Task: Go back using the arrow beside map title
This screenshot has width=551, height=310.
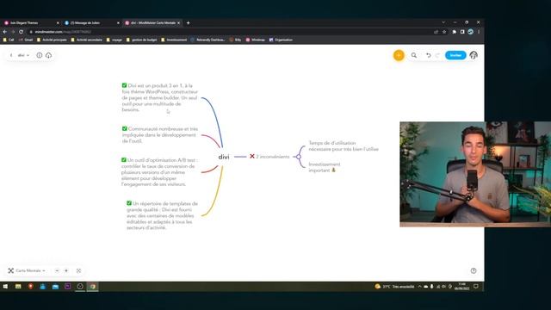Action: 11,55
